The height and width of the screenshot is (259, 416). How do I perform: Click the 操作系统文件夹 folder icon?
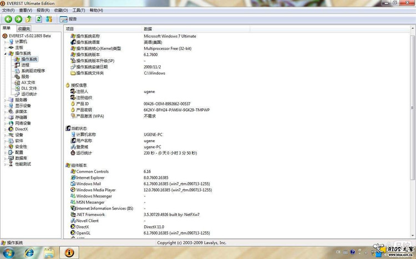(x=73, y=73)
